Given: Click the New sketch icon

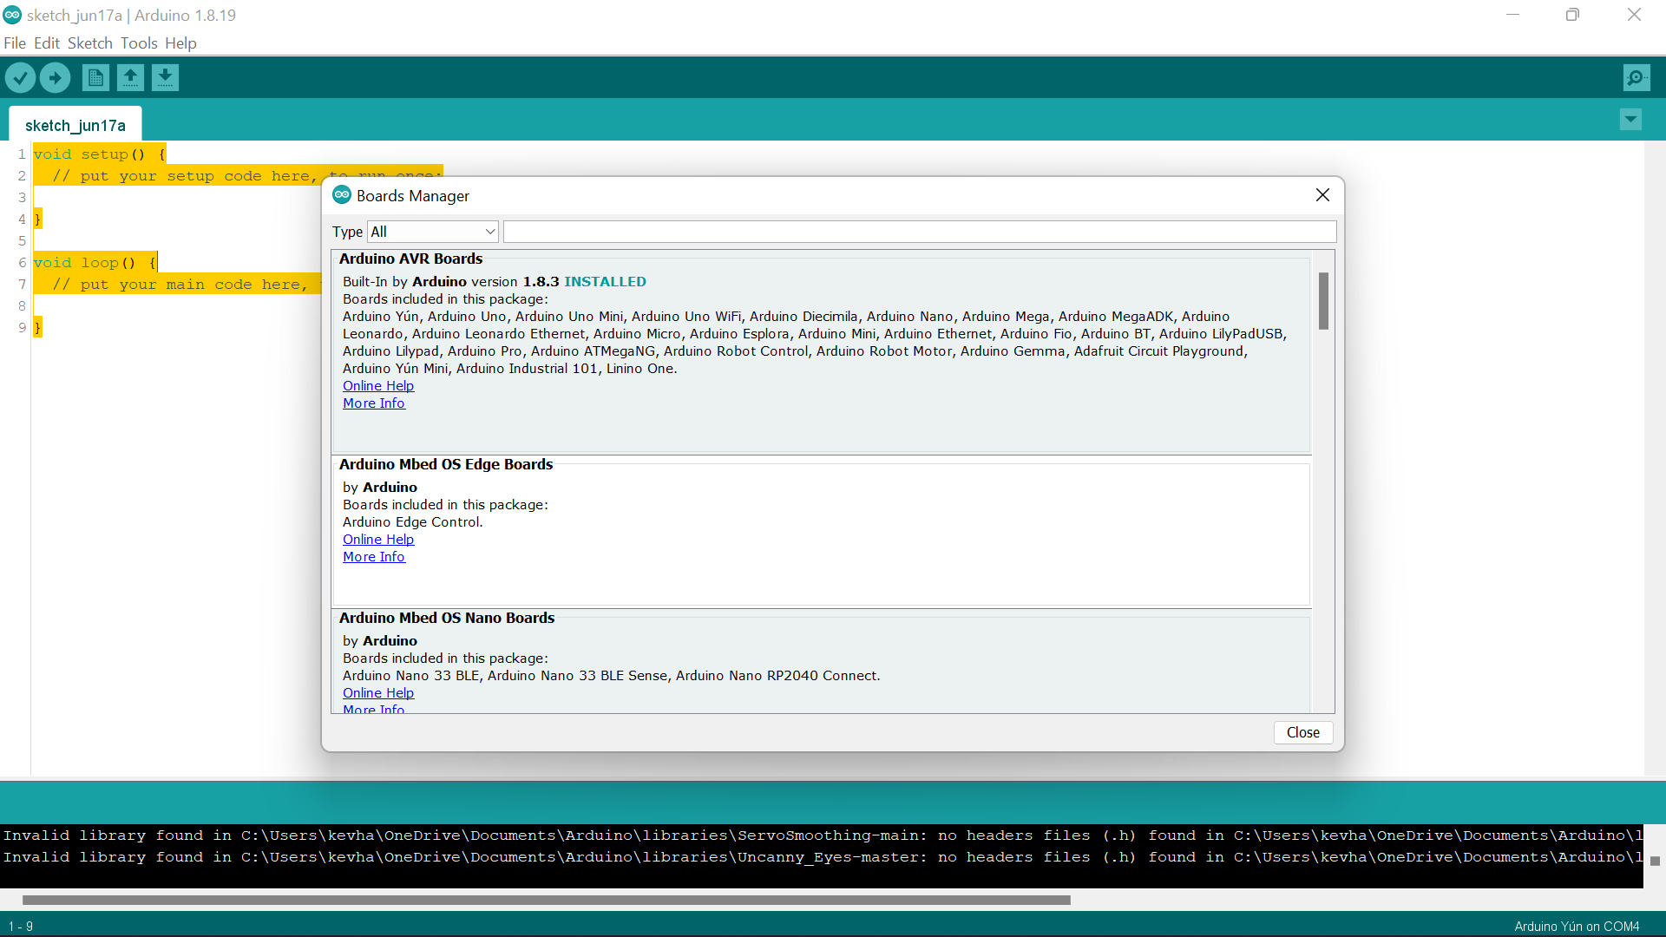Looking at the screenshot, I should [x=95, y=78].
